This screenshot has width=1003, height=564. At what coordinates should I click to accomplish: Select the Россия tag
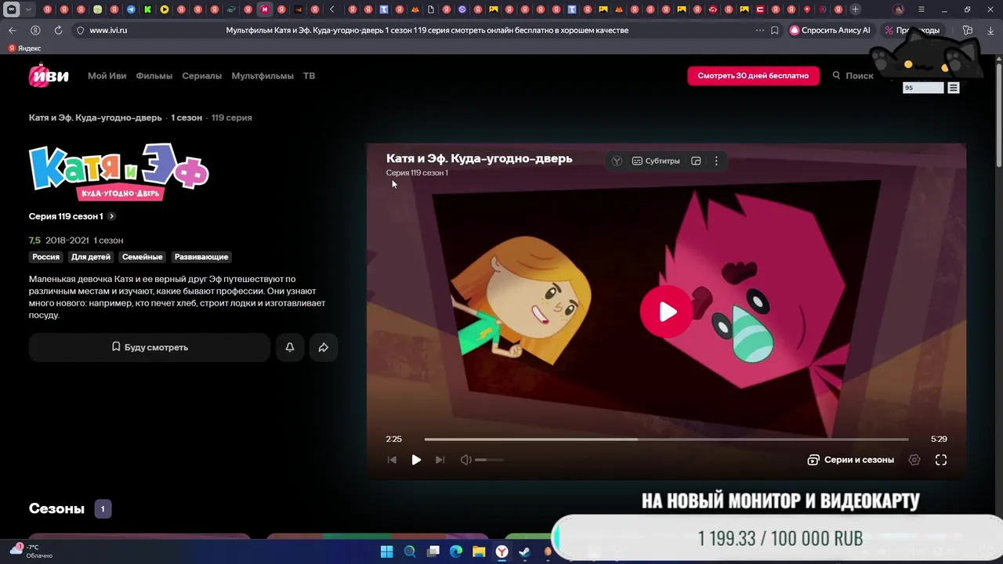click(x=45, y=257)
